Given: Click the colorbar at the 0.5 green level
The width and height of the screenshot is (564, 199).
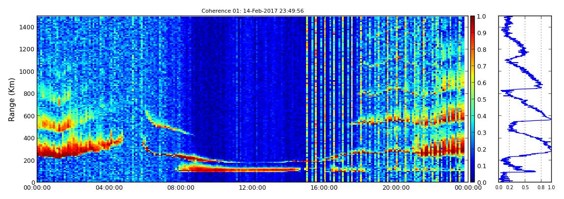Looking at the screenshot, I should pos(472,99).
